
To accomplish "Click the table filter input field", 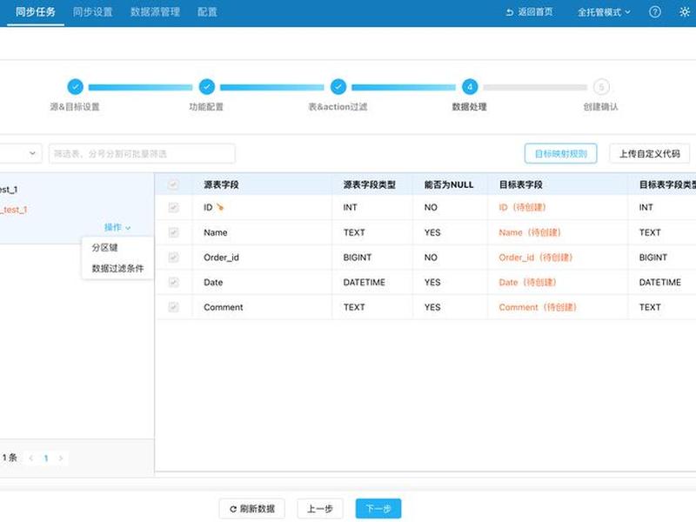I will 142,154.
